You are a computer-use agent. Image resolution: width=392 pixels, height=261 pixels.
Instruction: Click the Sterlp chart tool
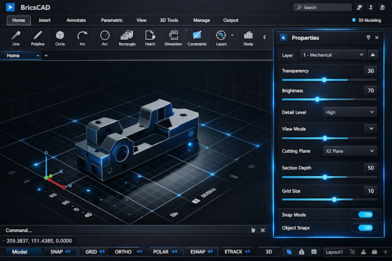[x=248, y=38]
